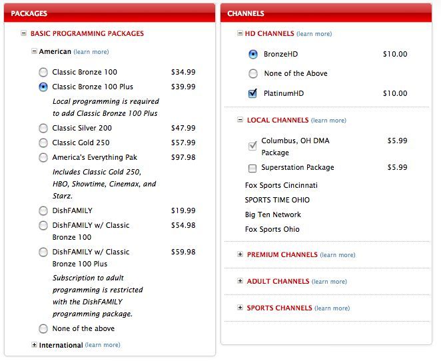Select None of the above under American
The height and width of the screenshot is (361, 441).
coord(43,328)
